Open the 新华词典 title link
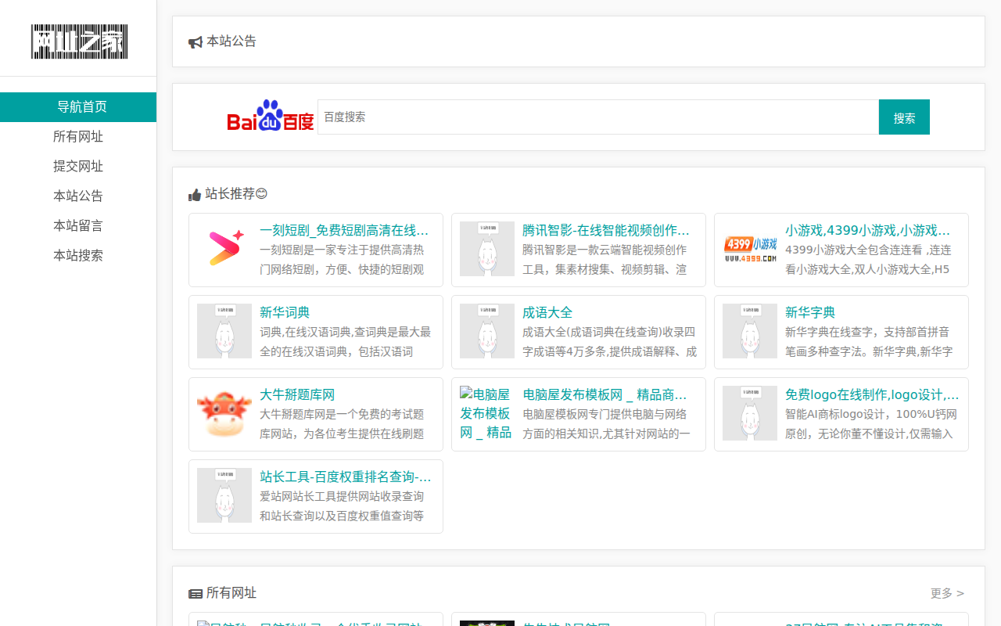Image resolution: width=1001 pixels, height=626 pixels. (x=285, y=313)
